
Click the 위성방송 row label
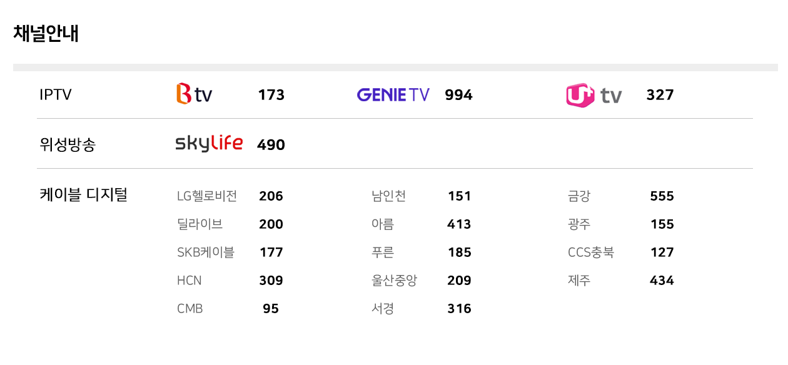(x=68, y=145)
